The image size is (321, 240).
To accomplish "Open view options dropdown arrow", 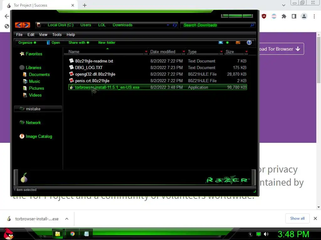I will 227,42.
